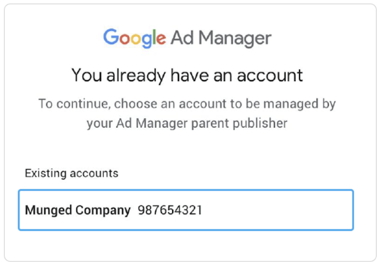380x263 pixels.
Task: Click the Google logo
Action: (x=135, y=38)
